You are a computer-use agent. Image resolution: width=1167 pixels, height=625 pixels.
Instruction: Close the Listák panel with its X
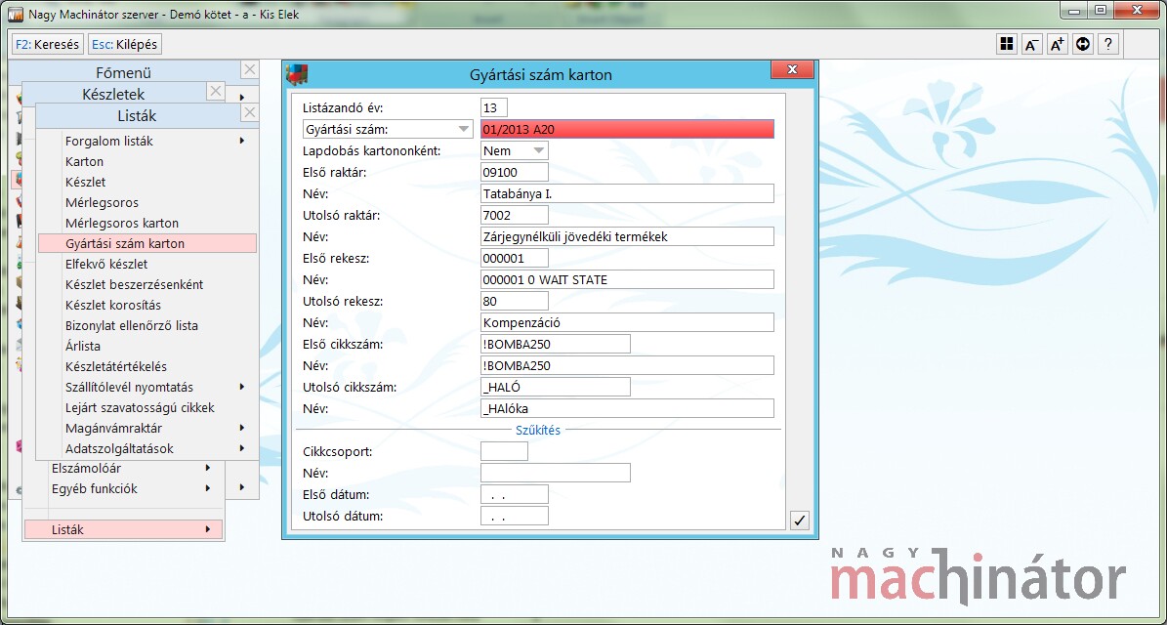(x=250, y=113)
